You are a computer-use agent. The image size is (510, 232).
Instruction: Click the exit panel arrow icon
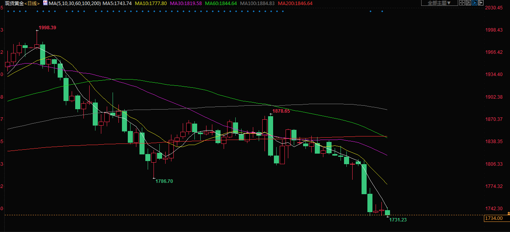click(x=481, y=3)
